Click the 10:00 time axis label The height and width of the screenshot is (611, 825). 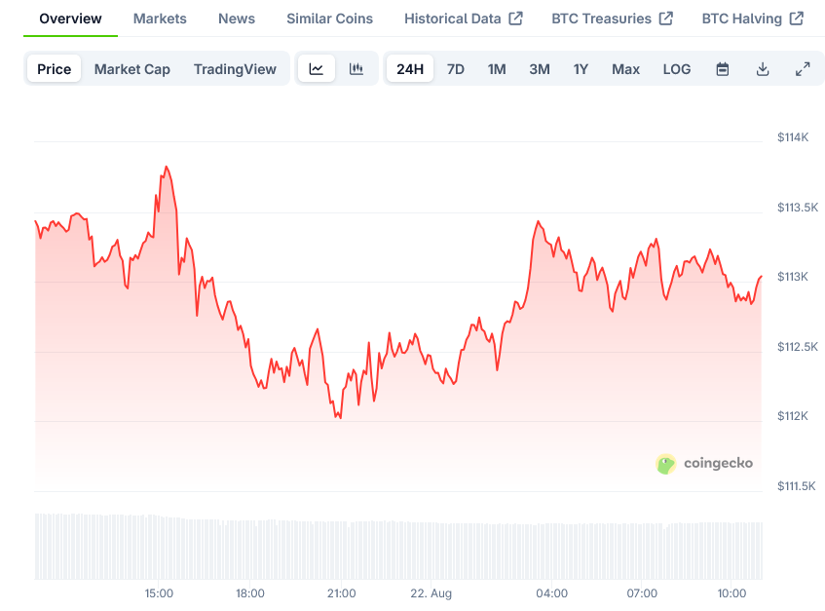pyautogui.click(x=731, y=593)
